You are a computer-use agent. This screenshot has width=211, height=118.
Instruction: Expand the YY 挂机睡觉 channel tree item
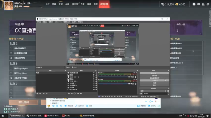[50, 103]
